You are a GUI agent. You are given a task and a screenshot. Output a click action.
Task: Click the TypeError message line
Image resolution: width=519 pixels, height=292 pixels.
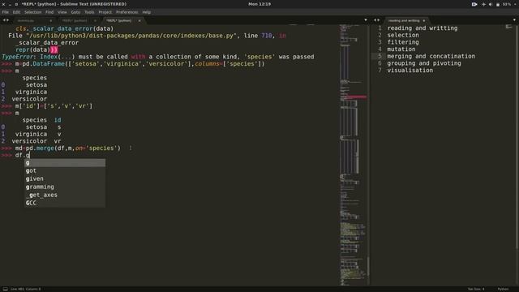pos(158,57)
